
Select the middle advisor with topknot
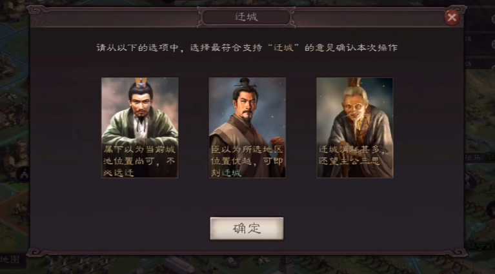pos(247,128)
